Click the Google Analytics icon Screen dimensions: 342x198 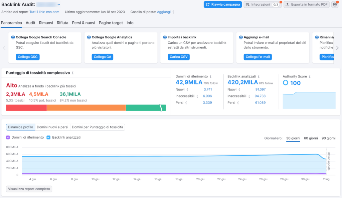pos(88,37)
